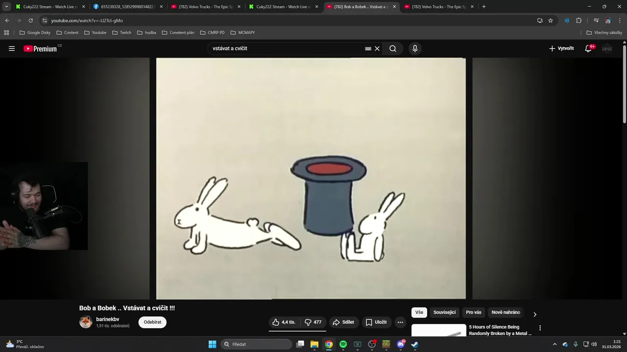
Task: Open the Všechny záložky folder
Action: click(604, 33)
